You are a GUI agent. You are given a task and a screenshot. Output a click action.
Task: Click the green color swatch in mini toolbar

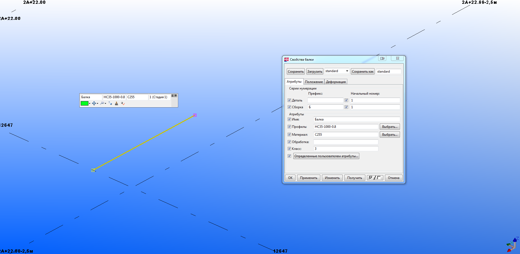tap(85, 103)
